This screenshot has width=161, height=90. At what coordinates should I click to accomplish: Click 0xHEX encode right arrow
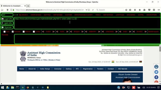click(x=53, y=32)
